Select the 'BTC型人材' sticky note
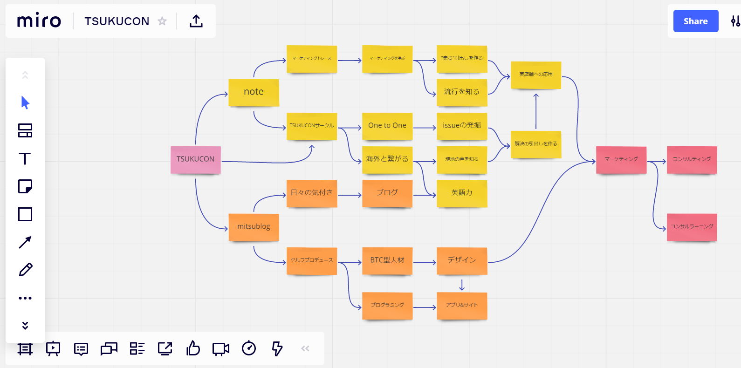 tap(387, 260)
